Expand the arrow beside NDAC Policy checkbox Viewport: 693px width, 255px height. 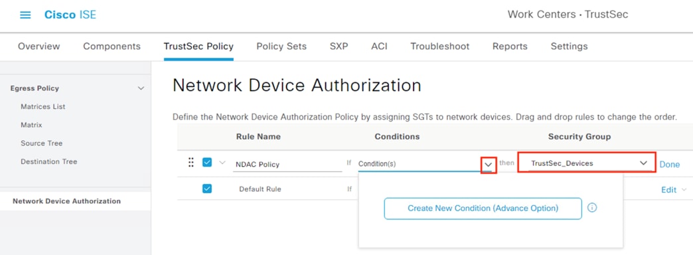tap(222, 163)
